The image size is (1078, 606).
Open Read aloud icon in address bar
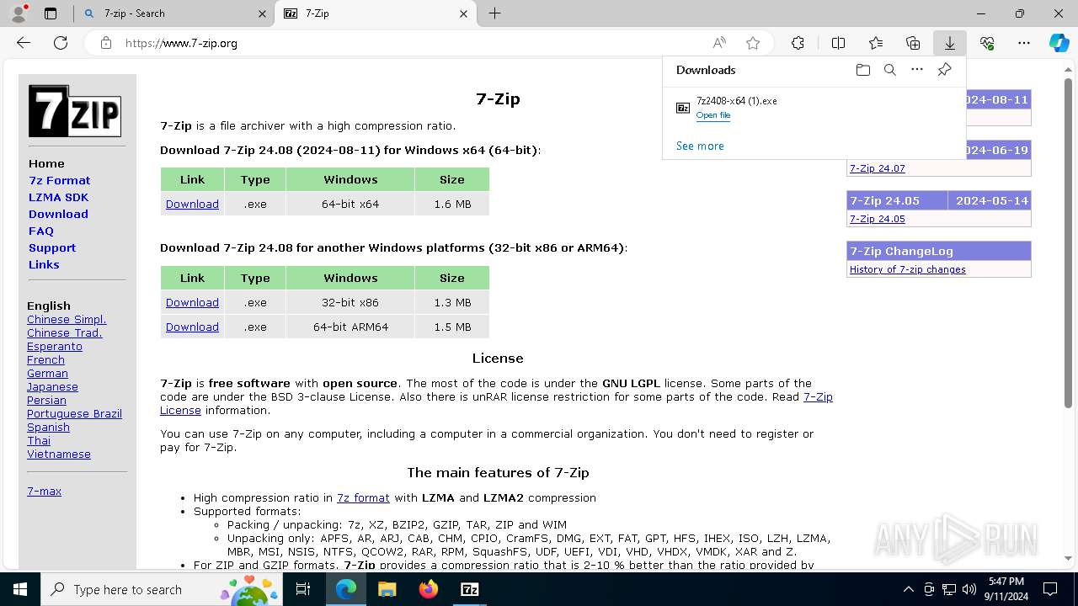pyautogui.click(x=719, y=43)
